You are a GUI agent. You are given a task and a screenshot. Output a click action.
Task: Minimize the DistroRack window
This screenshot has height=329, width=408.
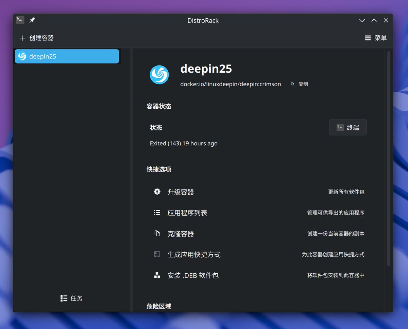pyautogui.click(x=362, y=20)
